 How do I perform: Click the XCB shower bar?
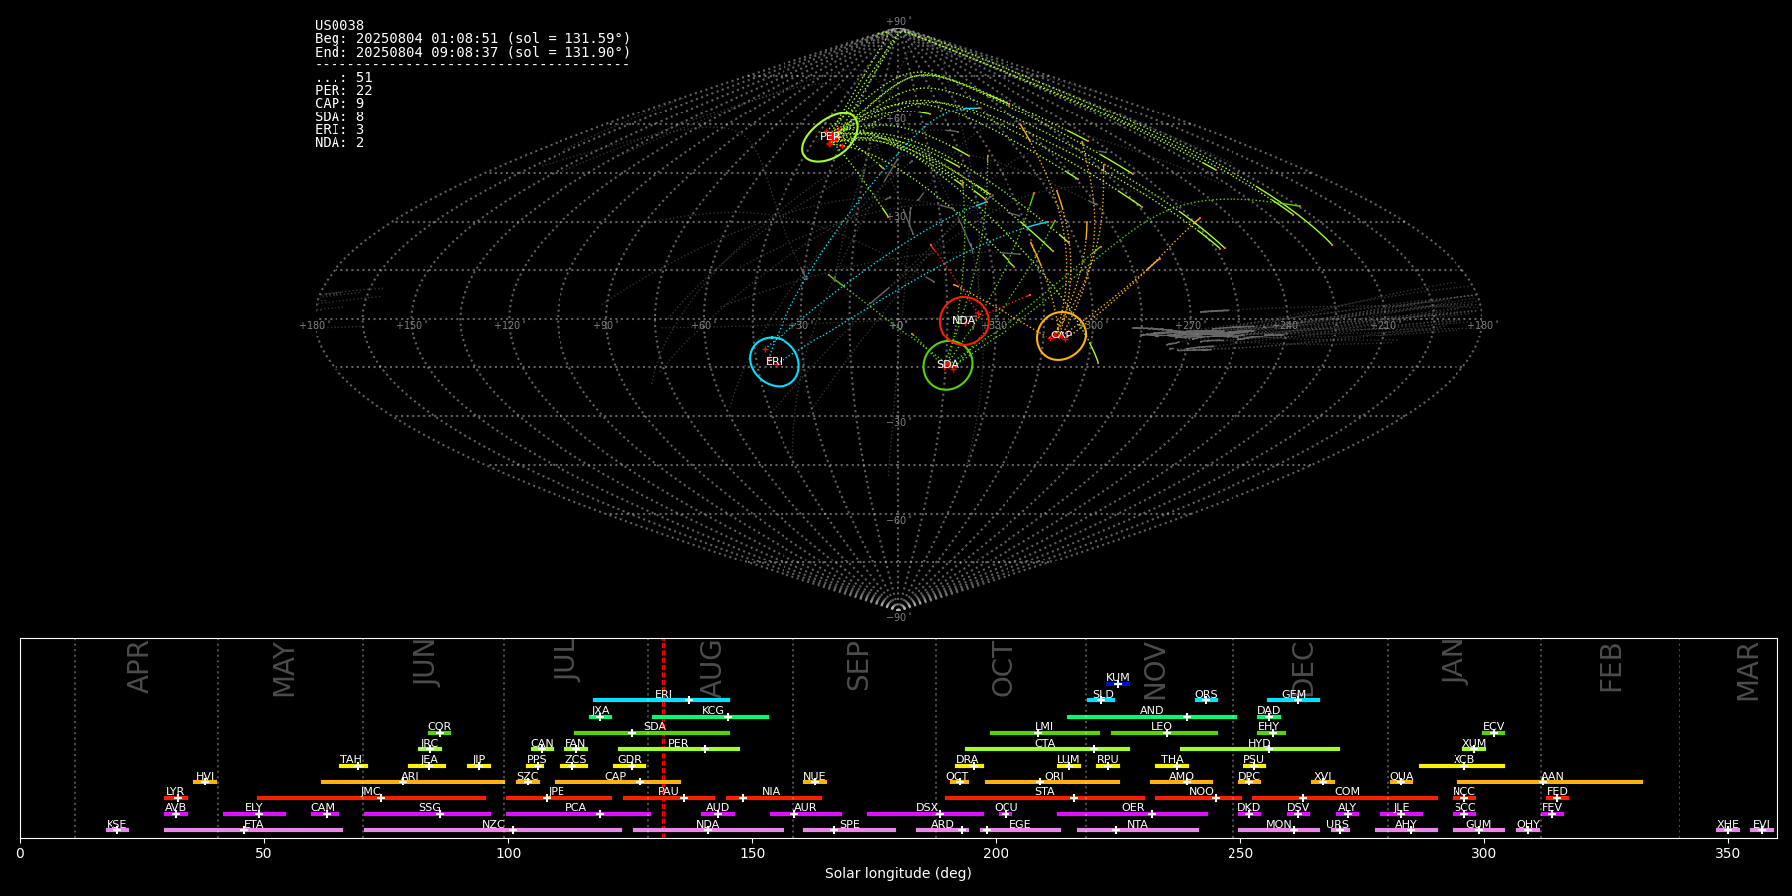coord(1461,766)
